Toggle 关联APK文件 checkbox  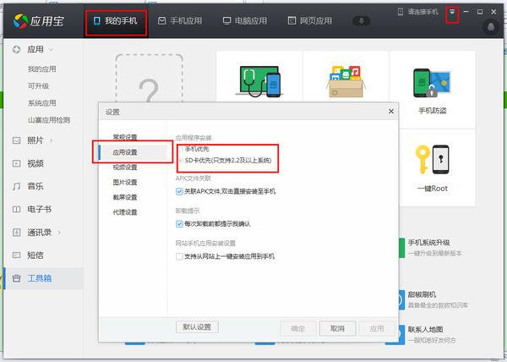point(179,191)
